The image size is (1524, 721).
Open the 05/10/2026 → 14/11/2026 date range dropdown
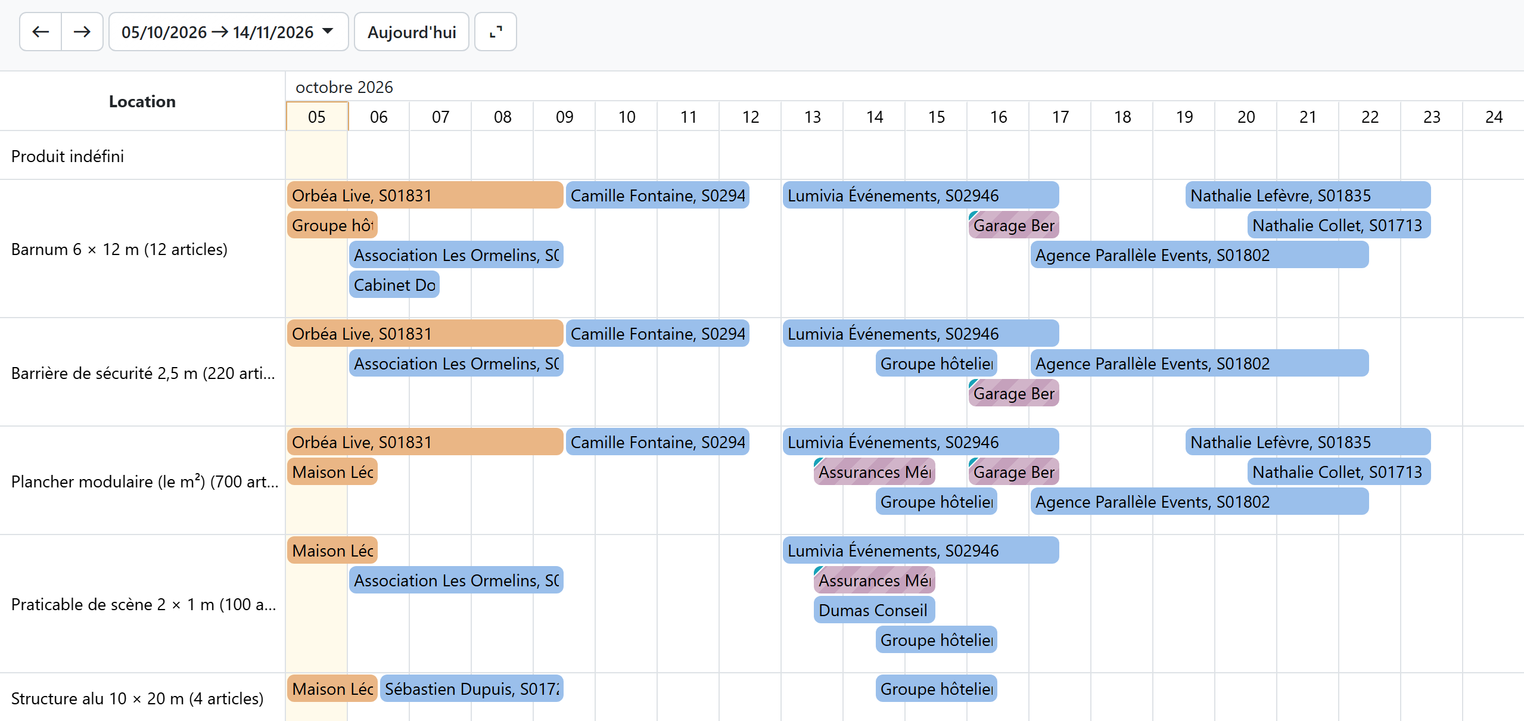[x=228, y=32]
